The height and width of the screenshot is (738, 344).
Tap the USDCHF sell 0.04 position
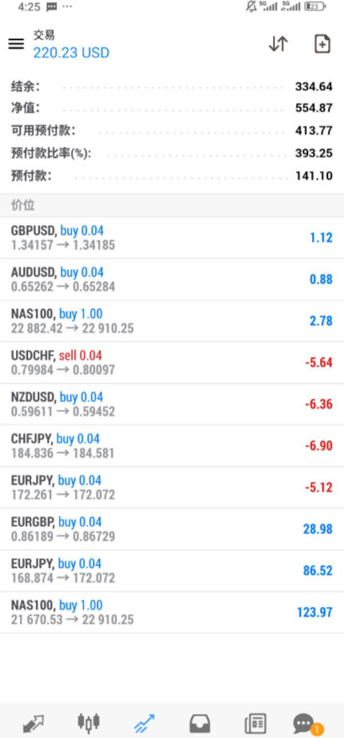pos(172,363)
